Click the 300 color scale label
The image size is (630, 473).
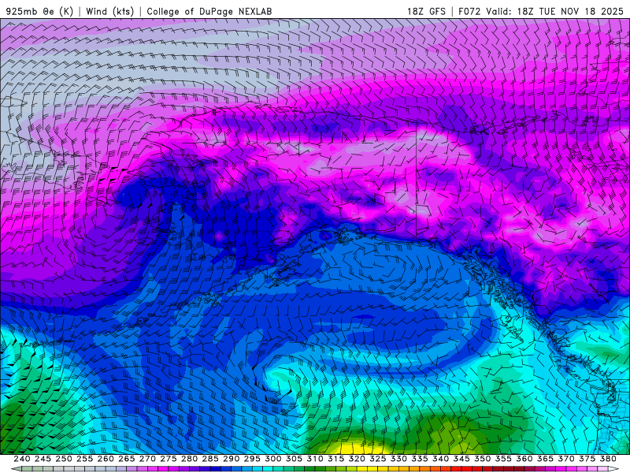272,459
